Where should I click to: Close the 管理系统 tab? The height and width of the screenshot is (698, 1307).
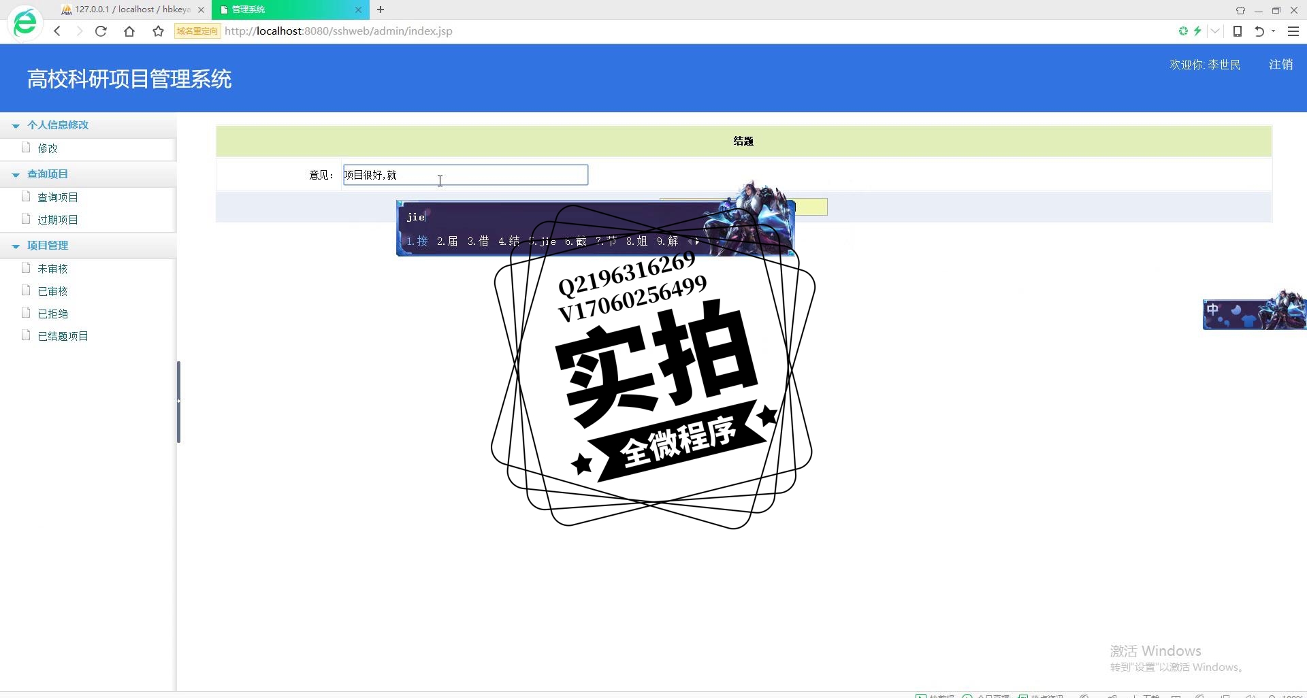(x=358, y=10)
